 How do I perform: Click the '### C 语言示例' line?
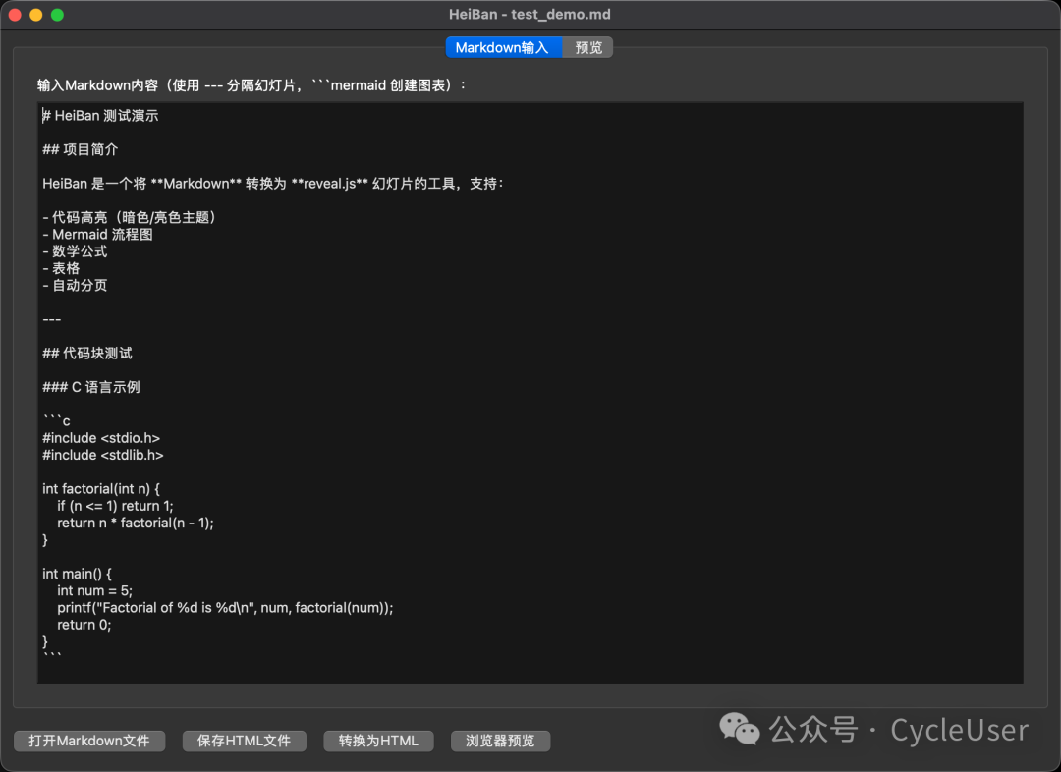coord(90,387)
